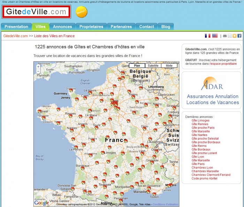Viewport: 244px width, 207px height.
Task: Zoom out on the map with minus
Action: click(38, 71)
